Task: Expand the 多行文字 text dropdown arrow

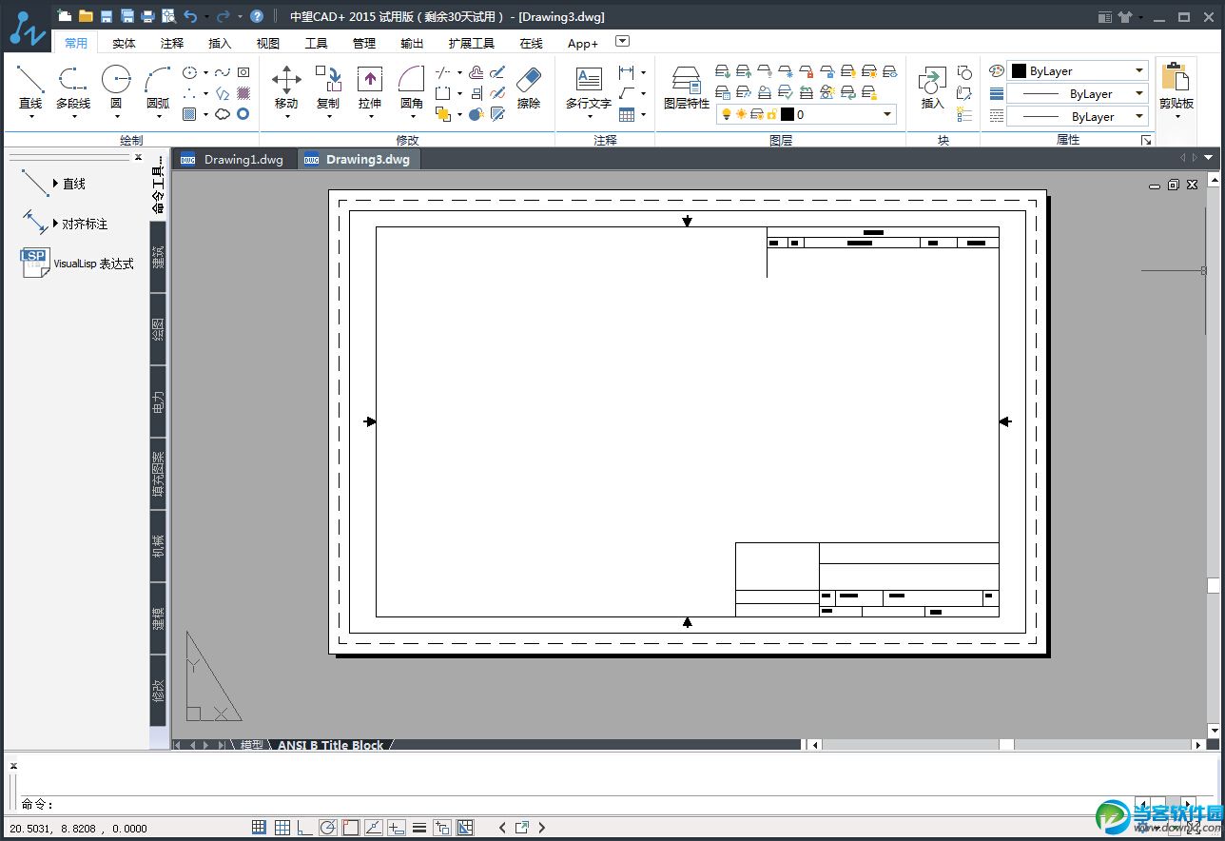Action: (x=589, y=117)
